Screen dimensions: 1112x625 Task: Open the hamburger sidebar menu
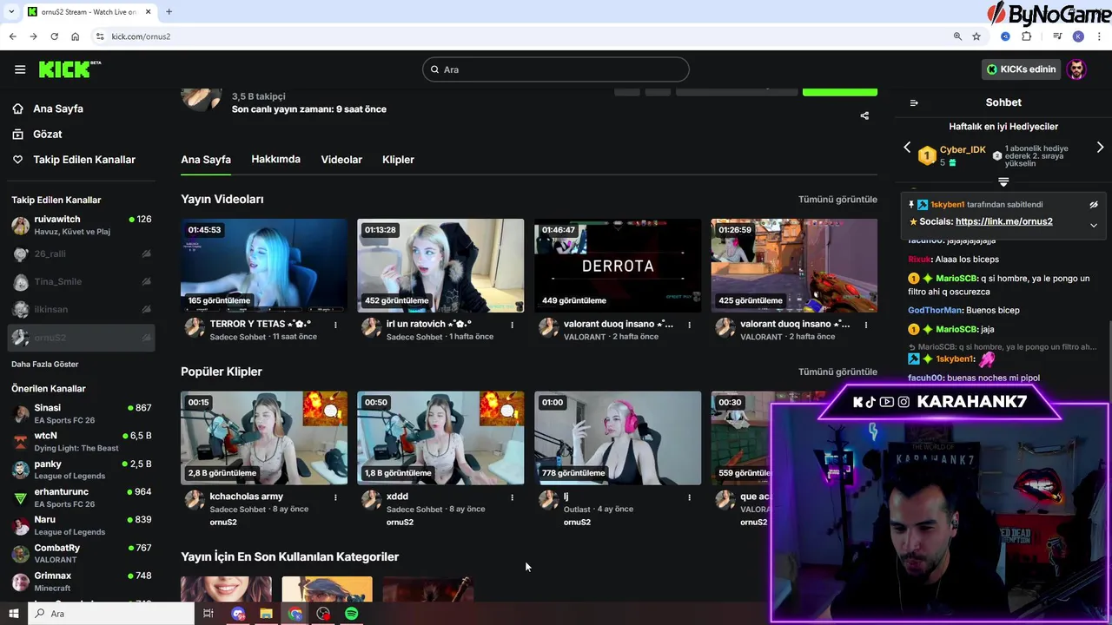(x=20, y=69)
